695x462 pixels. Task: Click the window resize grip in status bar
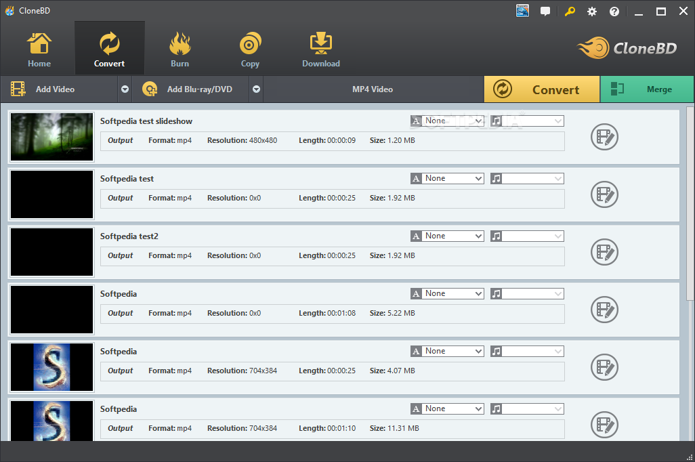(x=690, y=457)
